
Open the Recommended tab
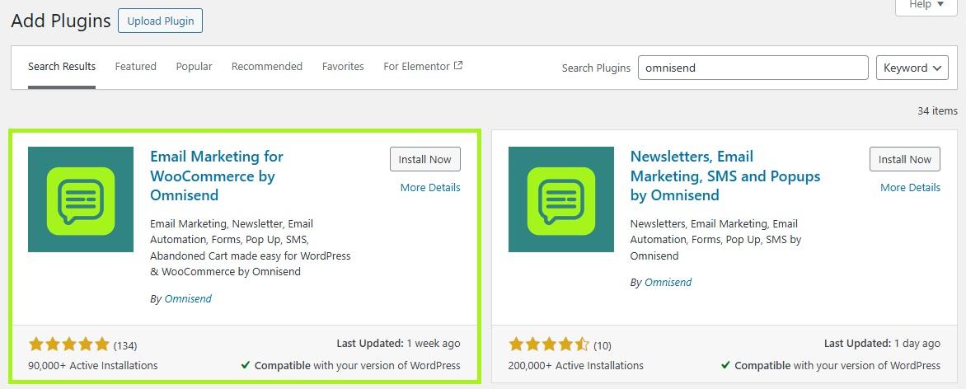click(x=267, y=67)
